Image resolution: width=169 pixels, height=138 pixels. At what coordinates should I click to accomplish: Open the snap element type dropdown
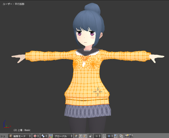[110, 136]
